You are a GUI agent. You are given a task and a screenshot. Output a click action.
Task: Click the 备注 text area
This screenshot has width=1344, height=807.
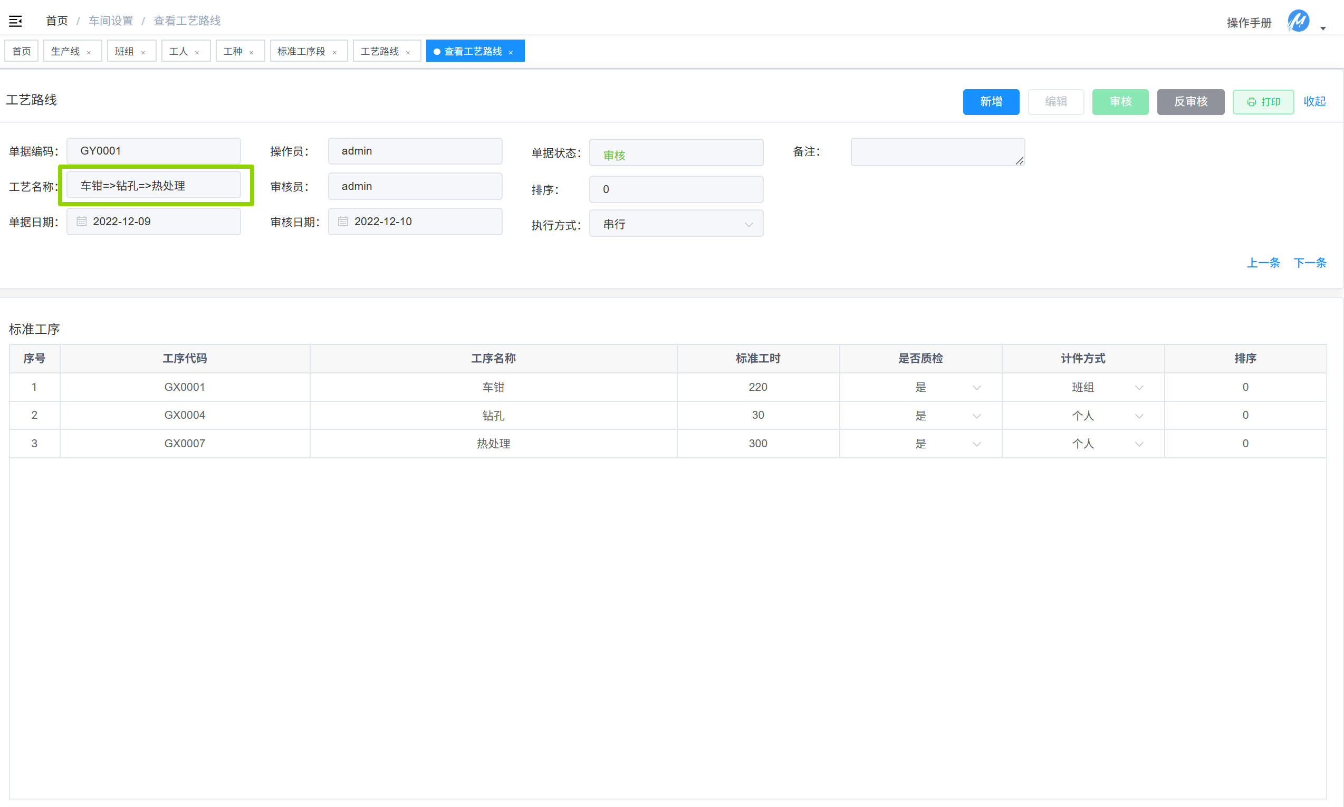click(x=937, y=152)
